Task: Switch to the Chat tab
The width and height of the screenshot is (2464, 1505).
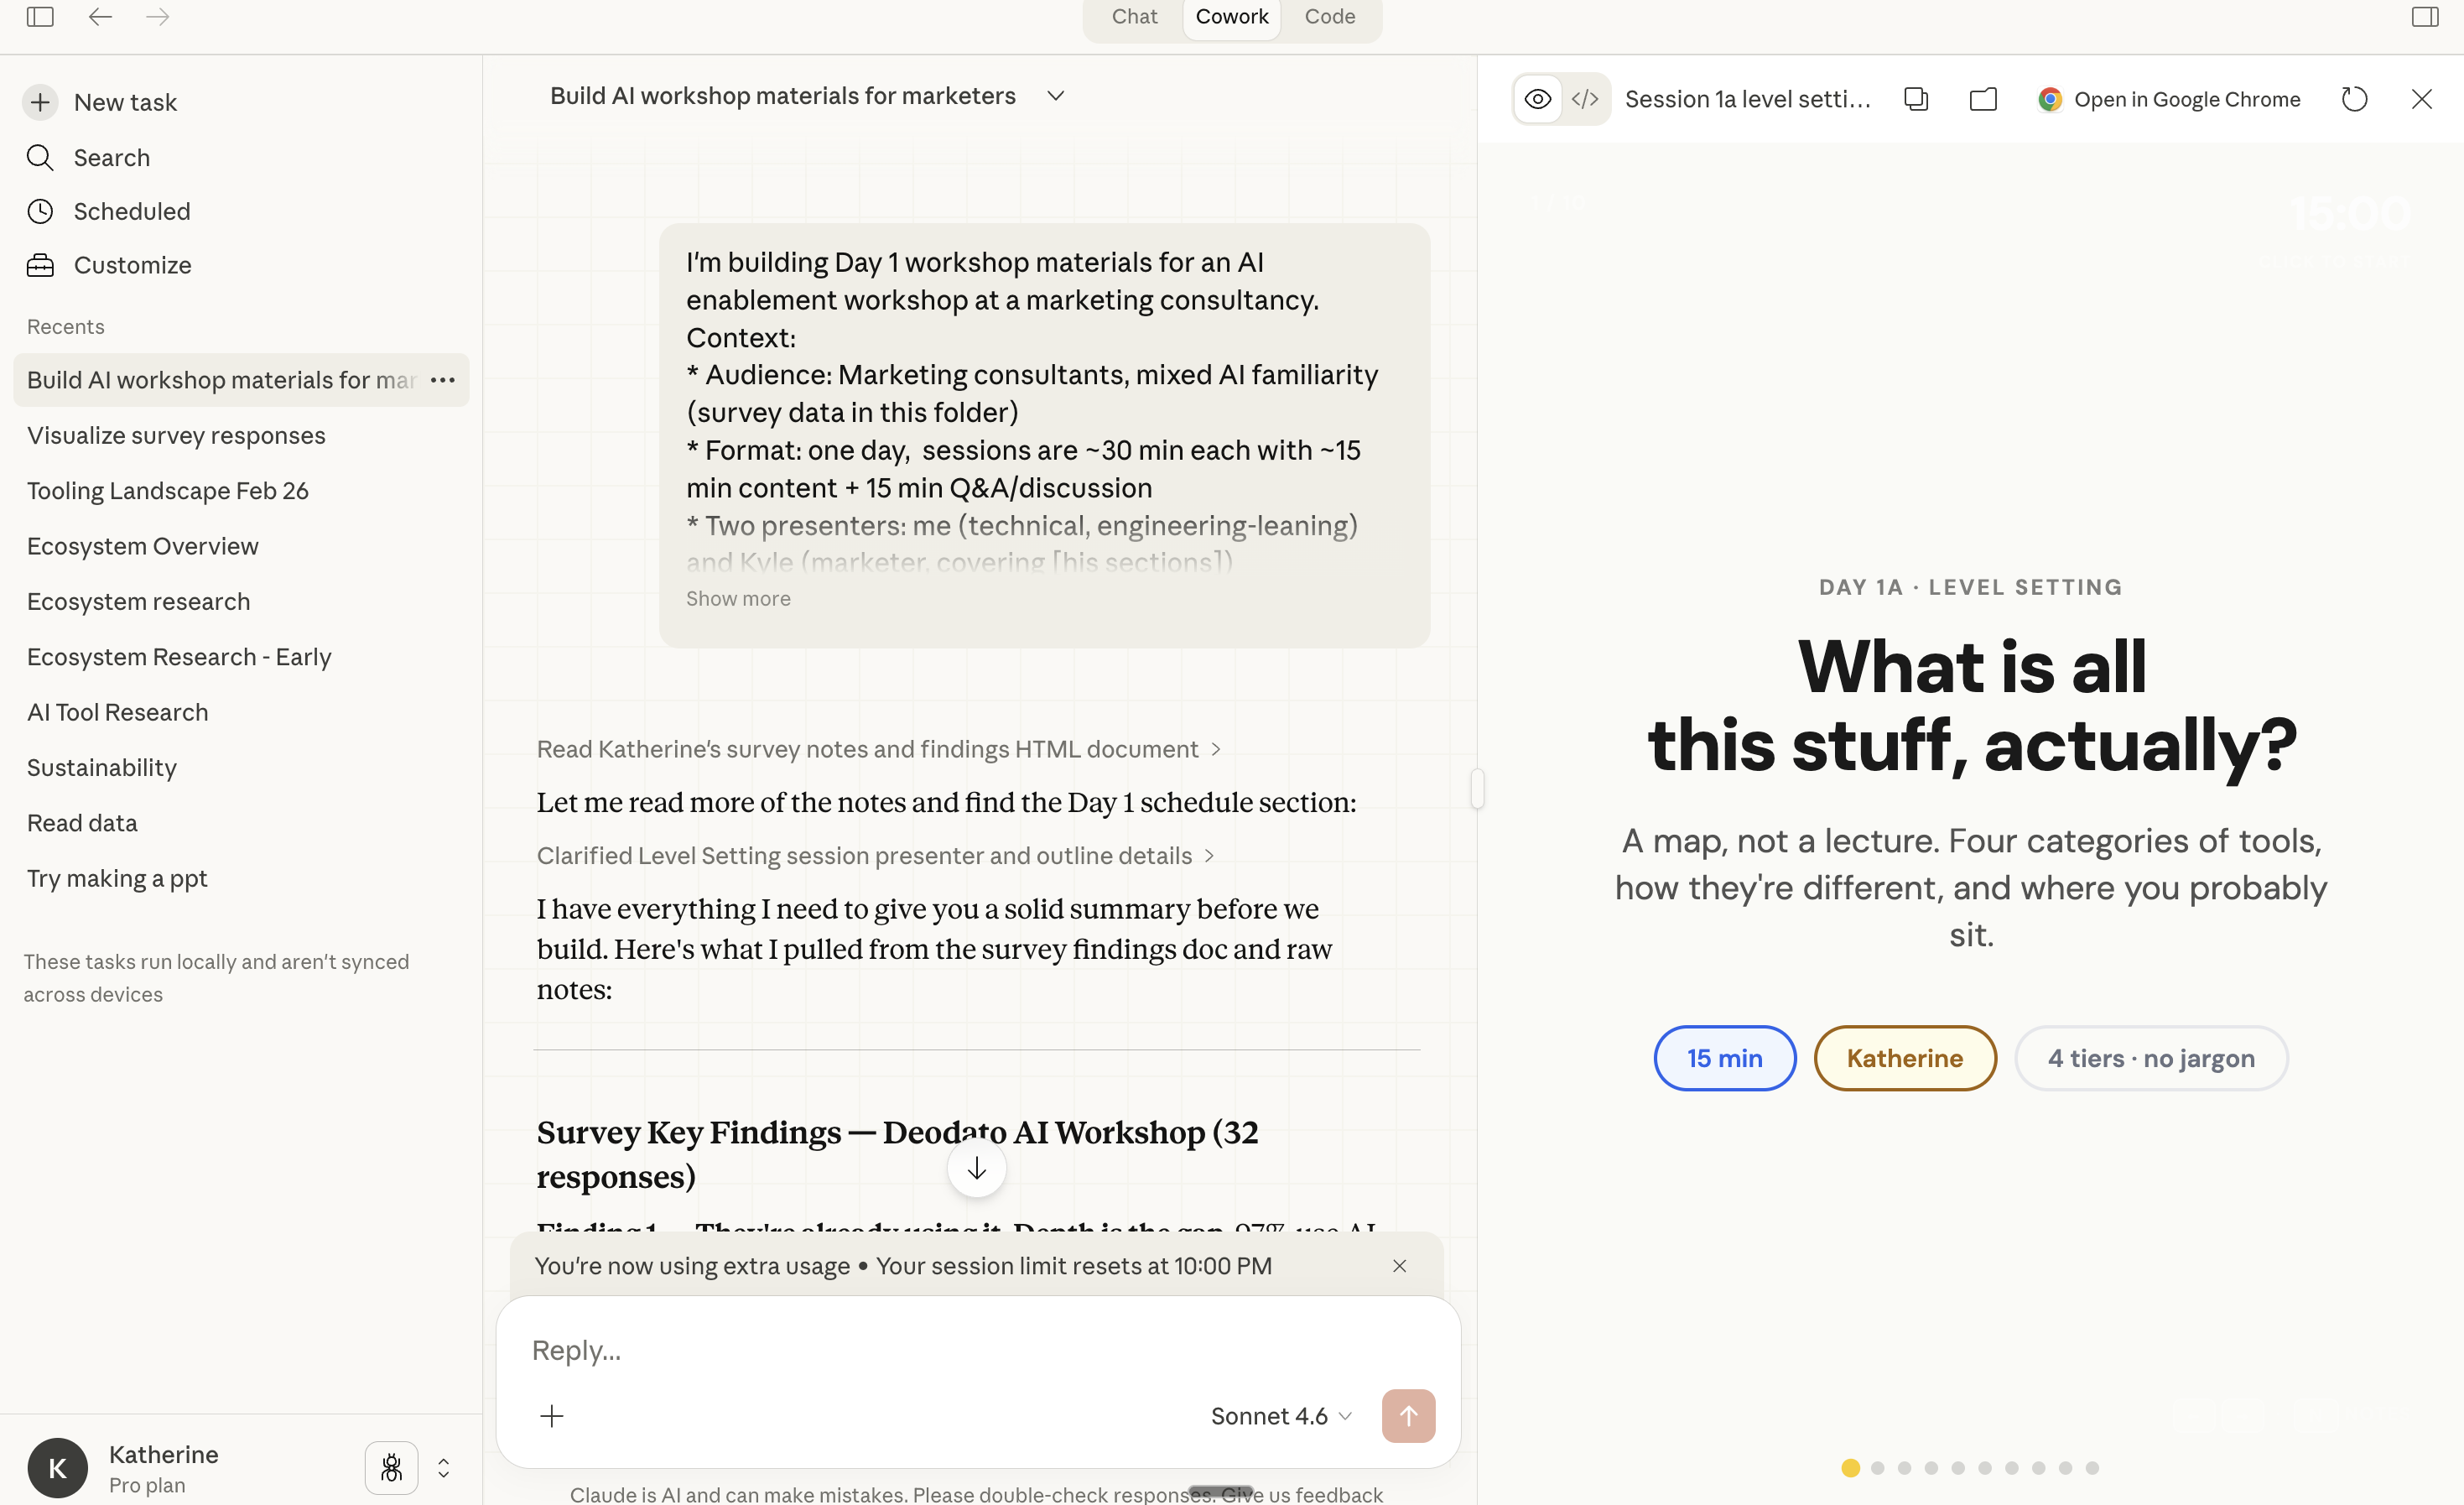Action: coord(1134,17)
